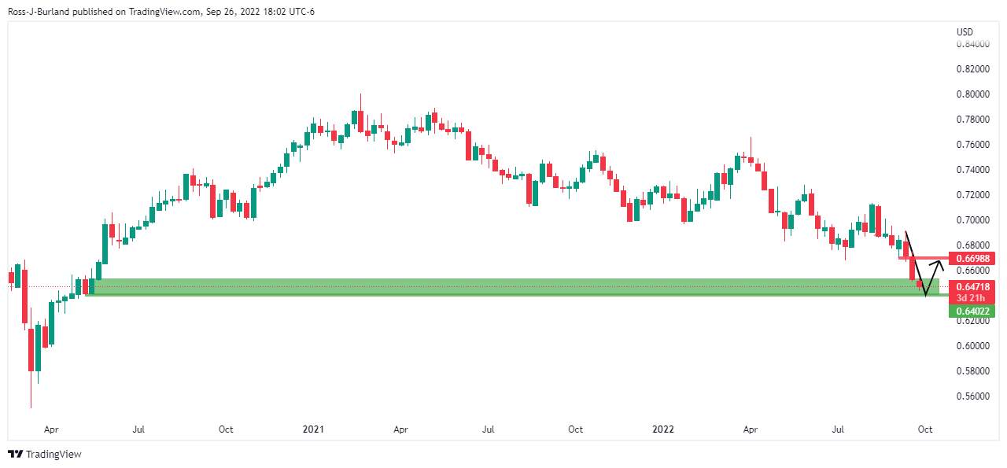Click the current price 0.64718 label
This screenshot has height=468, width=1007.
[973, 287]
